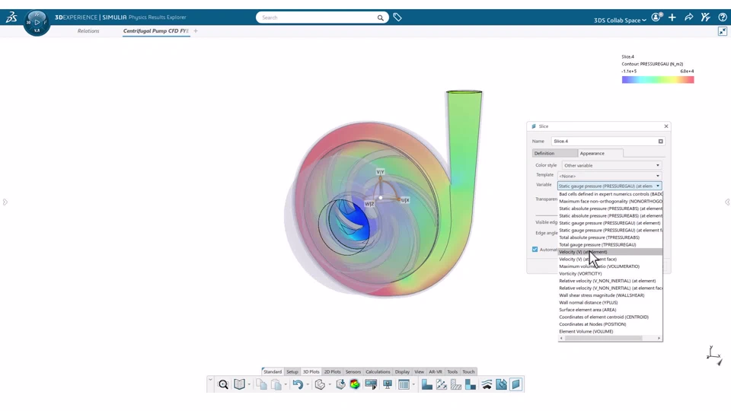Image resolution: width=731 pixels, height=411 pixels.
Task: Expand the left side panel arrow
Action: [x=5, y=202]
